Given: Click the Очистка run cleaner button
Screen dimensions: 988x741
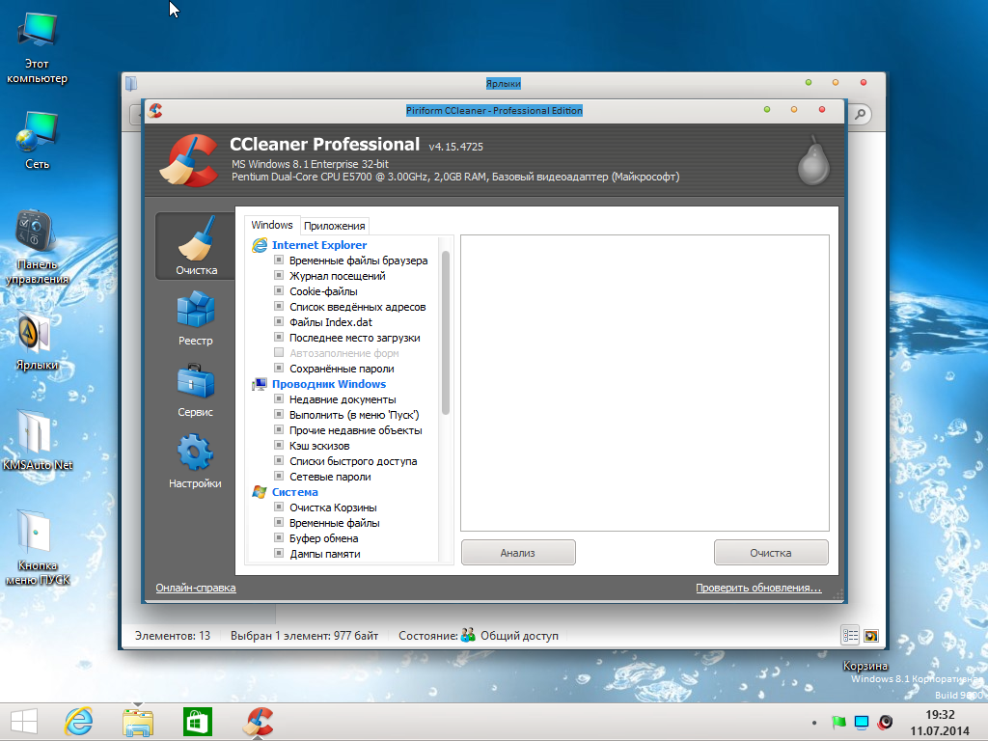Looking at the screenshot, I should (x=771, y=553).
